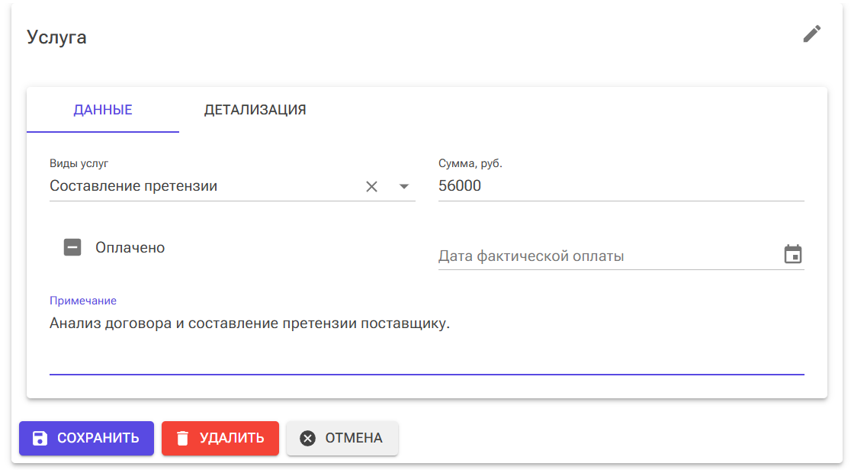Click the Оплачено checkbox label text

(x=130, y=248)
